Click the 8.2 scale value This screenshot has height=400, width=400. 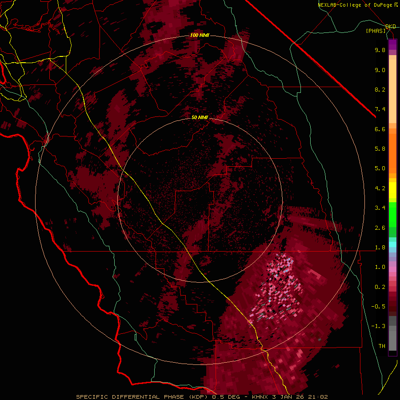[380, 89]
